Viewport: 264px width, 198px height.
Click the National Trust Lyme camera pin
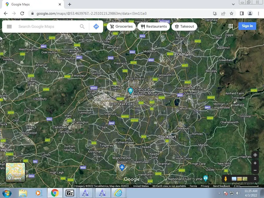click(x=205, y=178)
